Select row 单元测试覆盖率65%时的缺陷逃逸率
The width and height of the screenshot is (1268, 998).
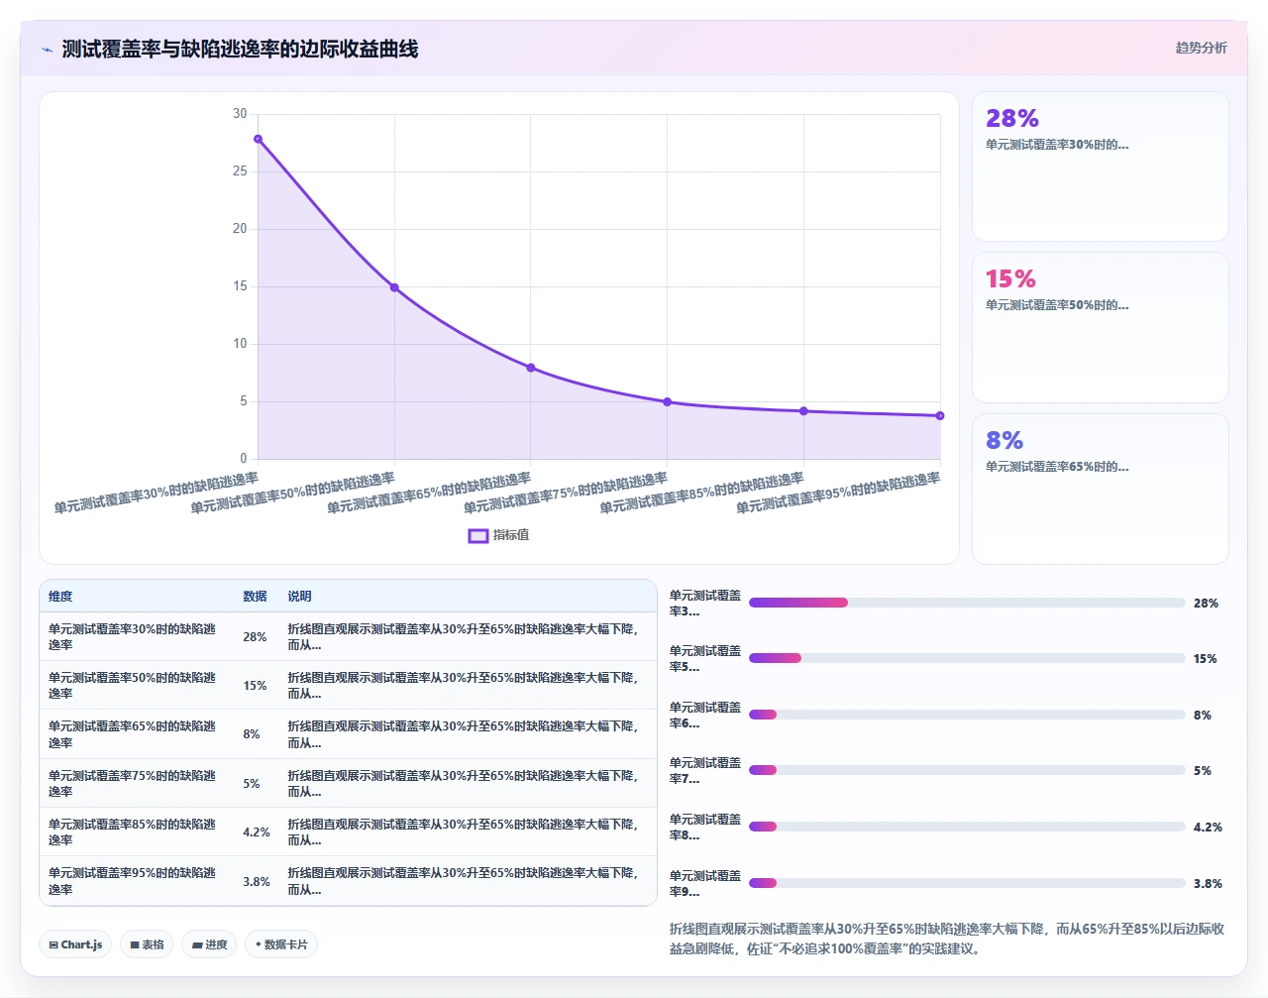tap(348, 734)
